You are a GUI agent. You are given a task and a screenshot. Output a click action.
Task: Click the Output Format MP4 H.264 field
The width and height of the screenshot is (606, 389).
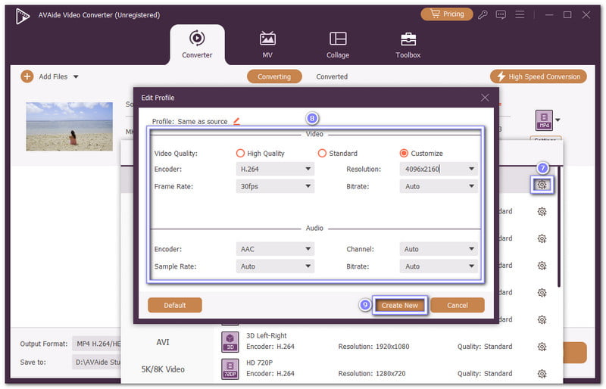[97, 344]
